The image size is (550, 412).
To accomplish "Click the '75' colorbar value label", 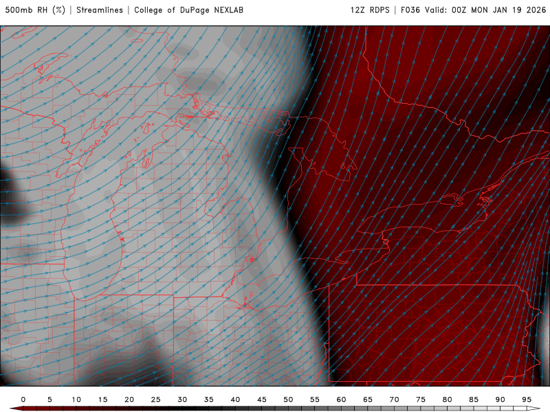I will point(421,400).
